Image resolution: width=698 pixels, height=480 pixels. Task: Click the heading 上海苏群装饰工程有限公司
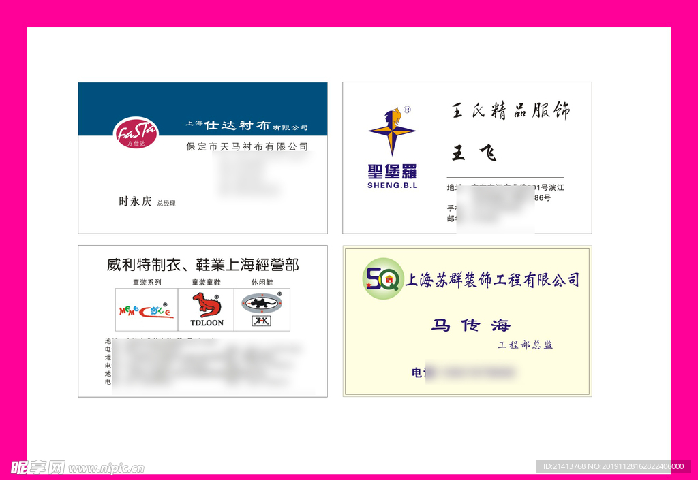[492, 280]
